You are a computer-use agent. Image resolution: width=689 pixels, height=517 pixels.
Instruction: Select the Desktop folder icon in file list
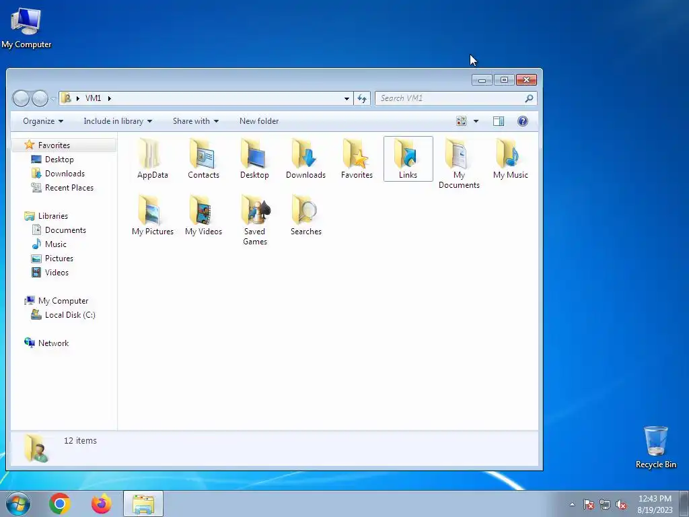coord(254,159)
